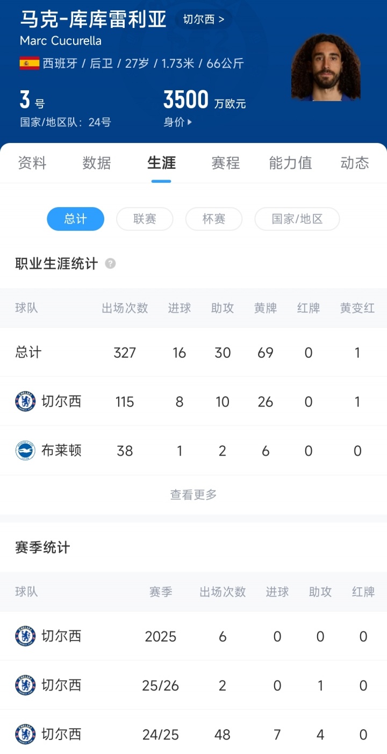Open the 赛程 tab
The image size is (387, 754).
226,163
